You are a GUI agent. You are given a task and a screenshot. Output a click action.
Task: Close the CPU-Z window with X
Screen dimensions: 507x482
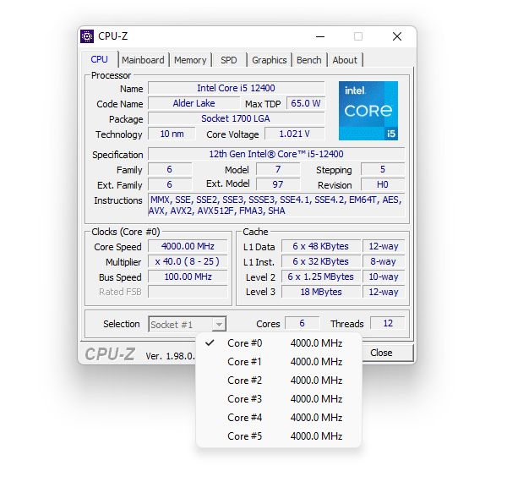[397, 36]
